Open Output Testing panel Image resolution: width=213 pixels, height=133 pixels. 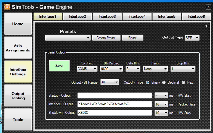18,96
